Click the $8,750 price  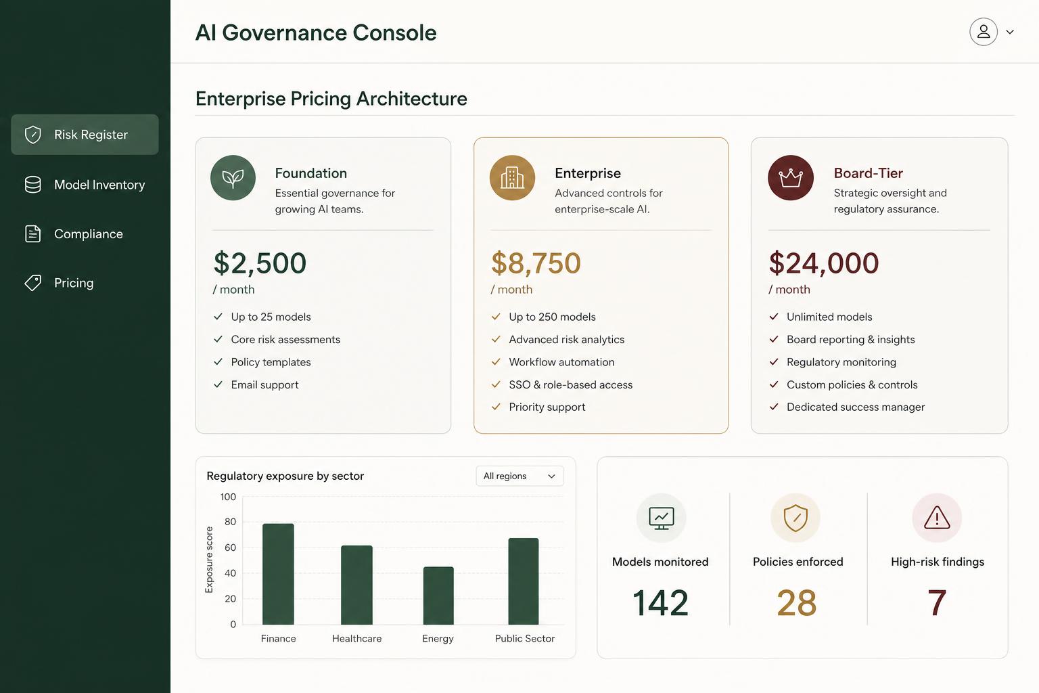coord(536,263)
